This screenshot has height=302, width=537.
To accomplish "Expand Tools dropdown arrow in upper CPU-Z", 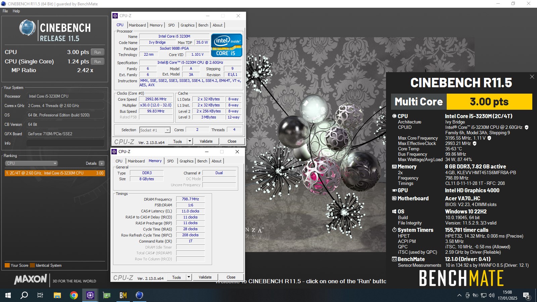I will 190,141.
